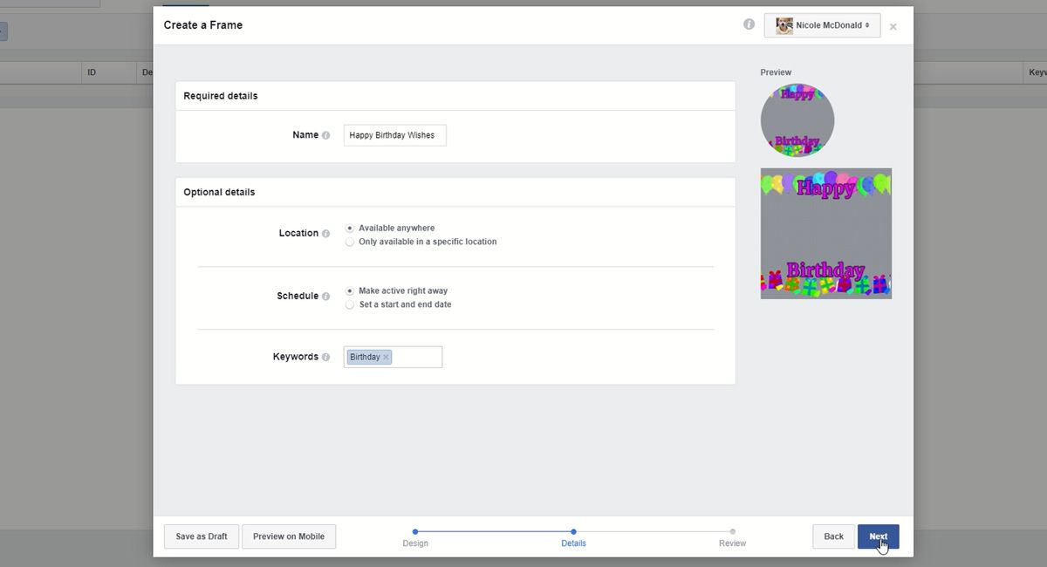
Task: Click the info icon next to Schedule
Action: click(326, 297)
